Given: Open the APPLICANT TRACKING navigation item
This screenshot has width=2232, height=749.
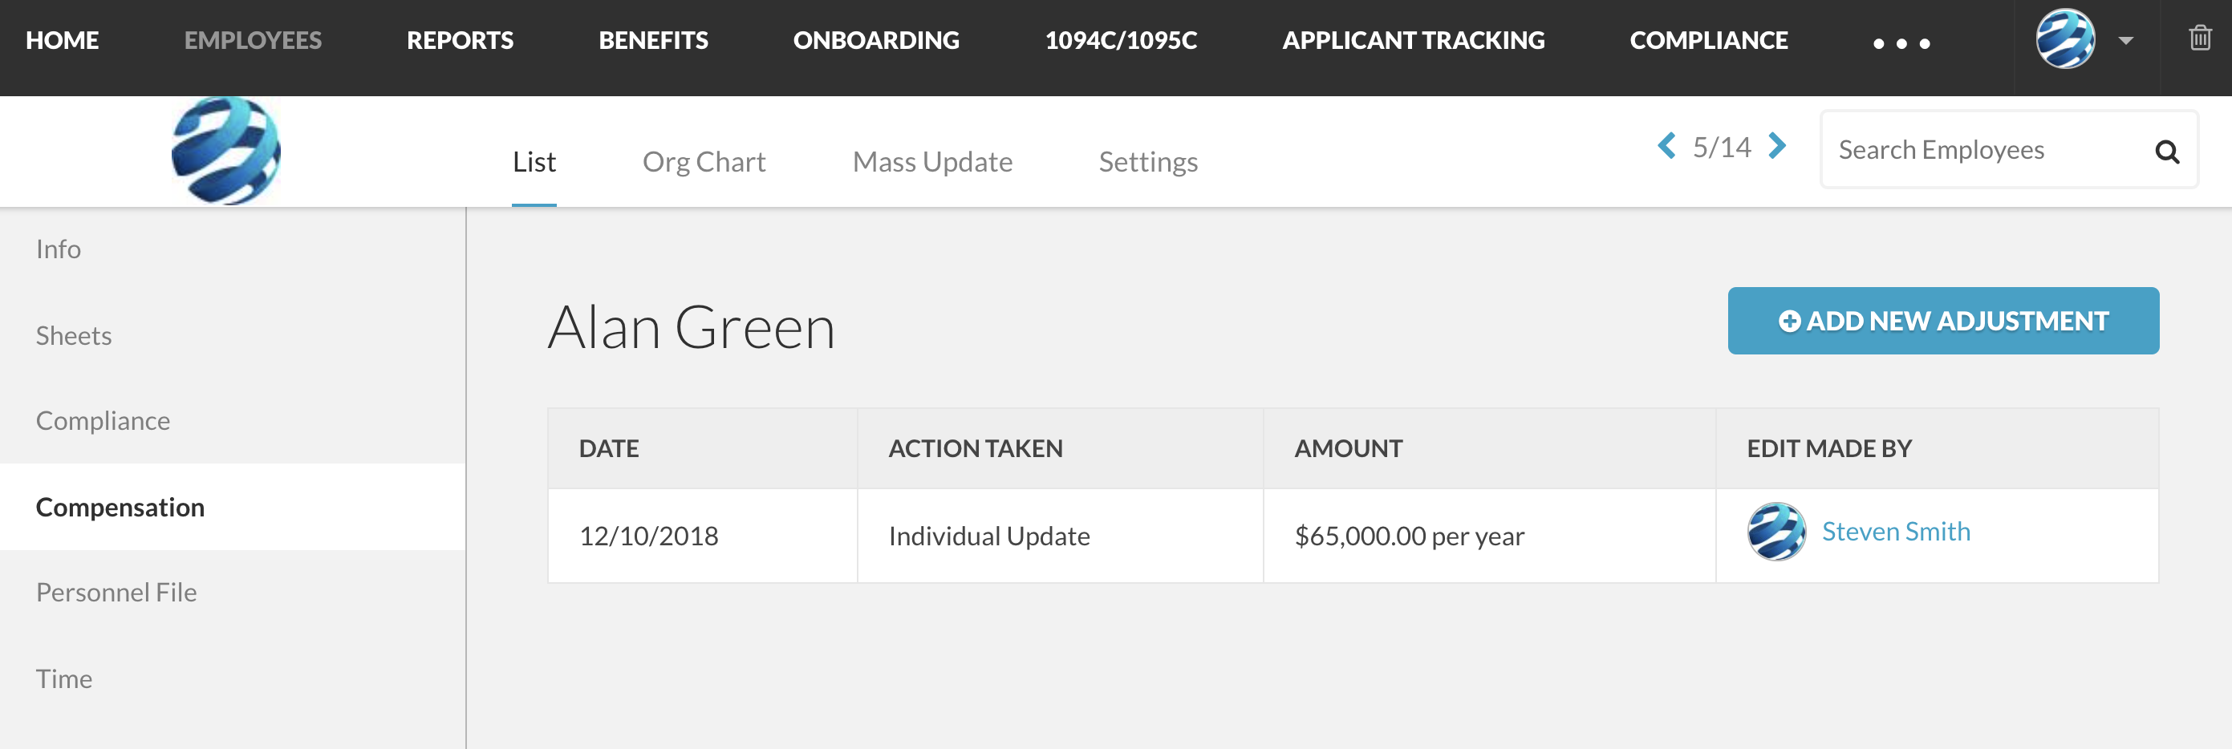Looking at the screenshot, I should pos(1413,40).
